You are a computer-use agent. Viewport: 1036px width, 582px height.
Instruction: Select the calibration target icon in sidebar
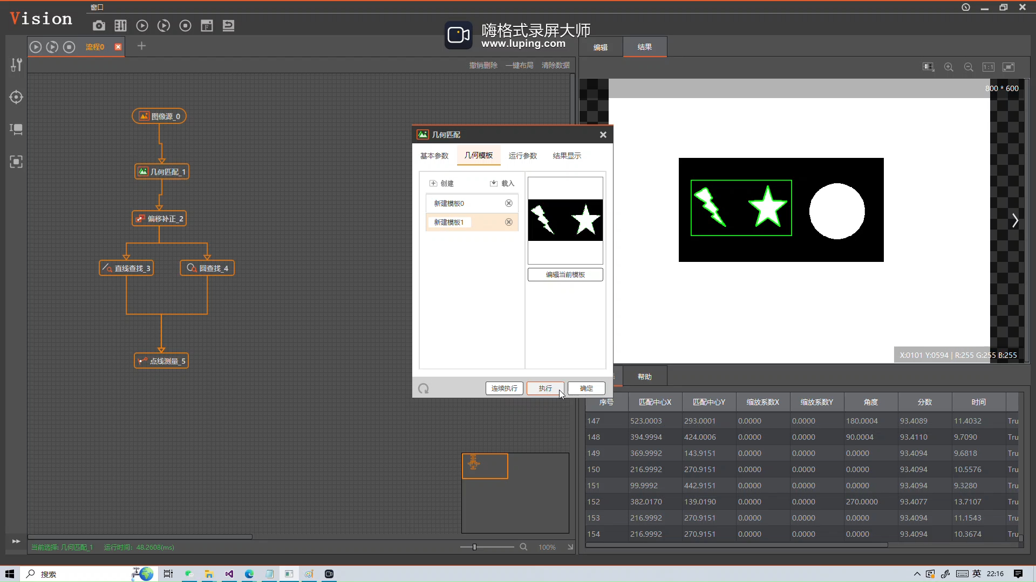(x=16, y=97)
